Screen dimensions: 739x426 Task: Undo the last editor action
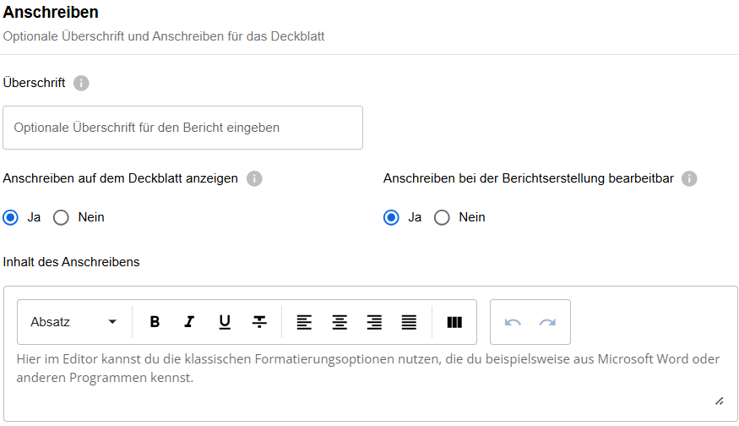pos(513,322)
